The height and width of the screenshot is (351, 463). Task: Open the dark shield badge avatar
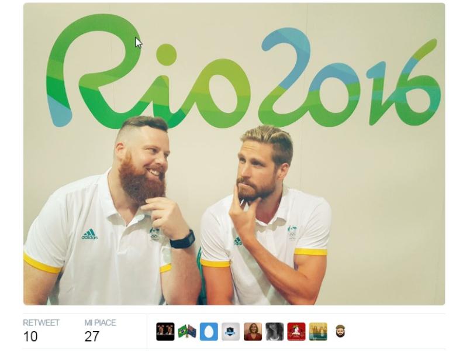[x=230, y=332]
